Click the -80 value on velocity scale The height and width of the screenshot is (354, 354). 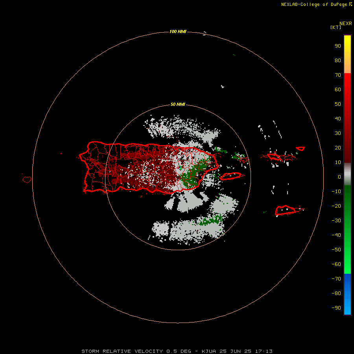pyautogui.click(x=336, y=293)
